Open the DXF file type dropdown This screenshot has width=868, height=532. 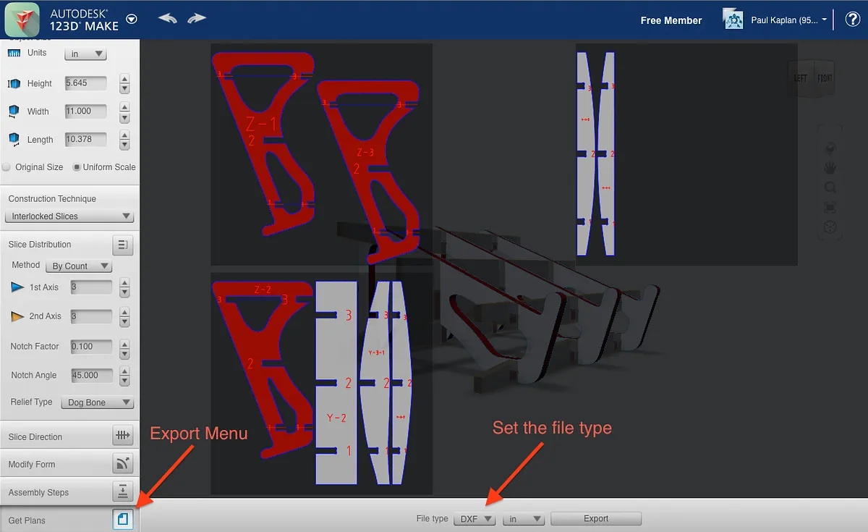tap(475, 519)
